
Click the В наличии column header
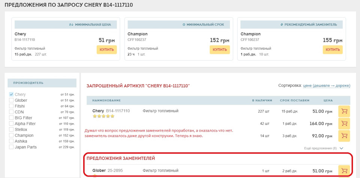pyautogui.click(x=262, y=101)
